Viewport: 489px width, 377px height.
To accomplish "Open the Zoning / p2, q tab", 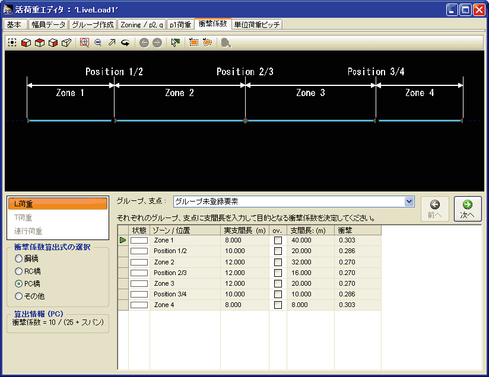I will (141, 25).
